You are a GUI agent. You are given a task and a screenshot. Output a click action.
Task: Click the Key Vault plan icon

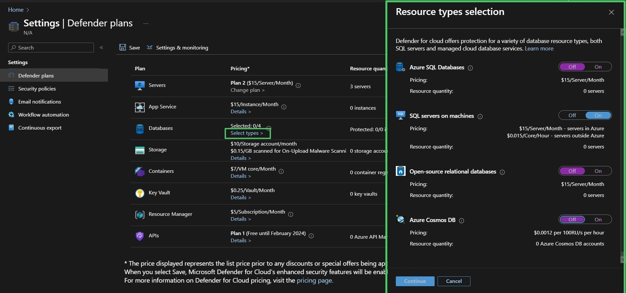140,193
